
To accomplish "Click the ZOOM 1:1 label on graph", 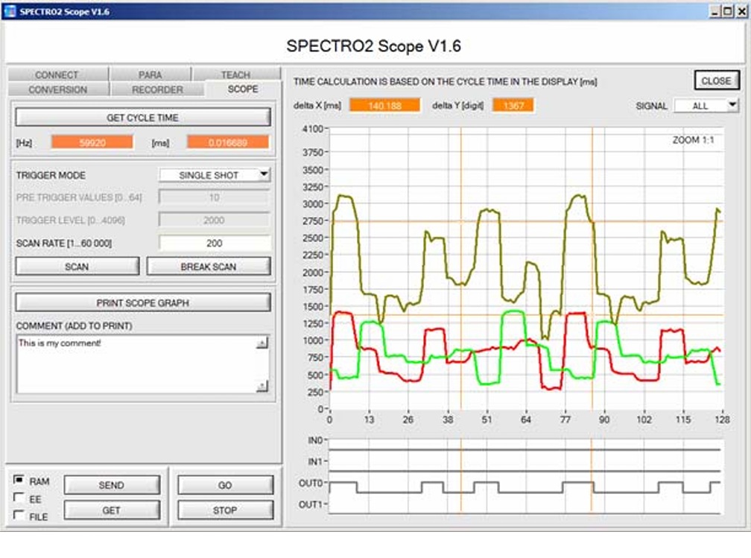I will (x=693, y=140).
